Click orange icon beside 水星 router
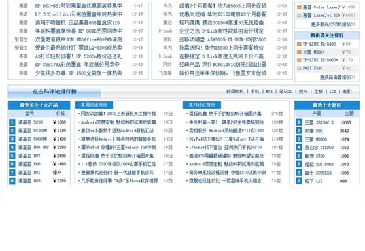This screenshot has height=251, width=365. click(x=299, y=52)
